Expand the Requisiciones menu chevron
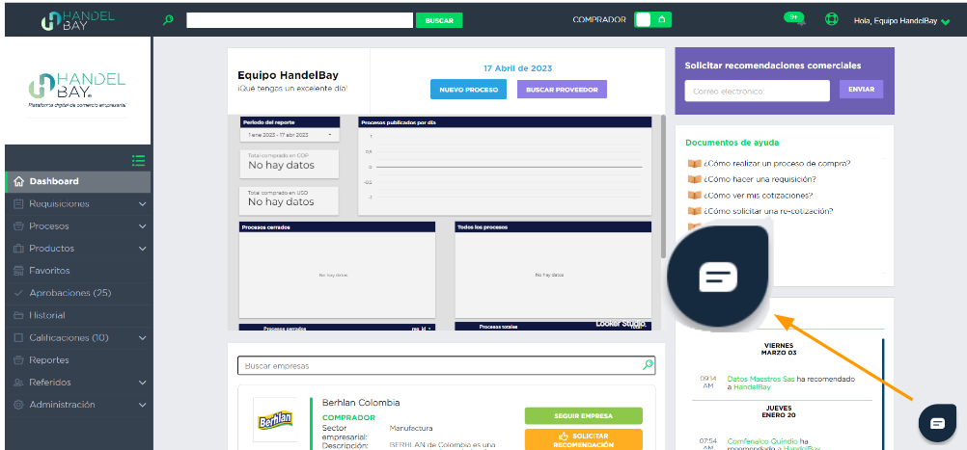This screenshot has height=450, width=967. (x=143, y=203)
